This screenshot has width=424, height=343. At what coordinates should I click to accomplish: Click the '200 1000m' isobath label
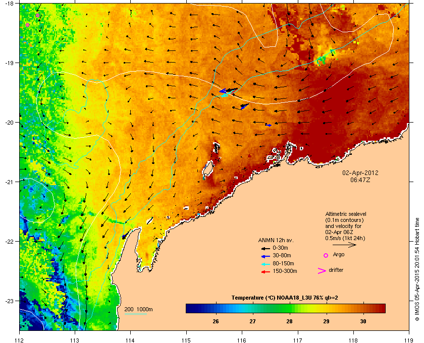click(x=138, y=310)
